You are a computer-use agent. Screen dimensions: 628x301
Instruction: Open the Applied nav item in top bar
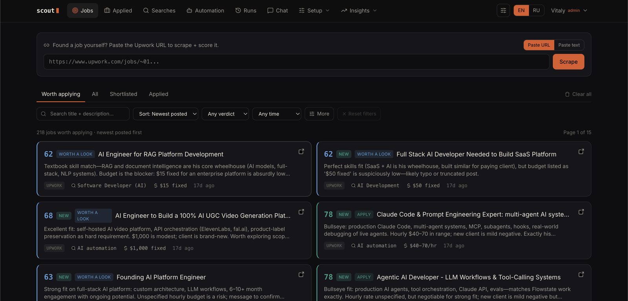118,11
